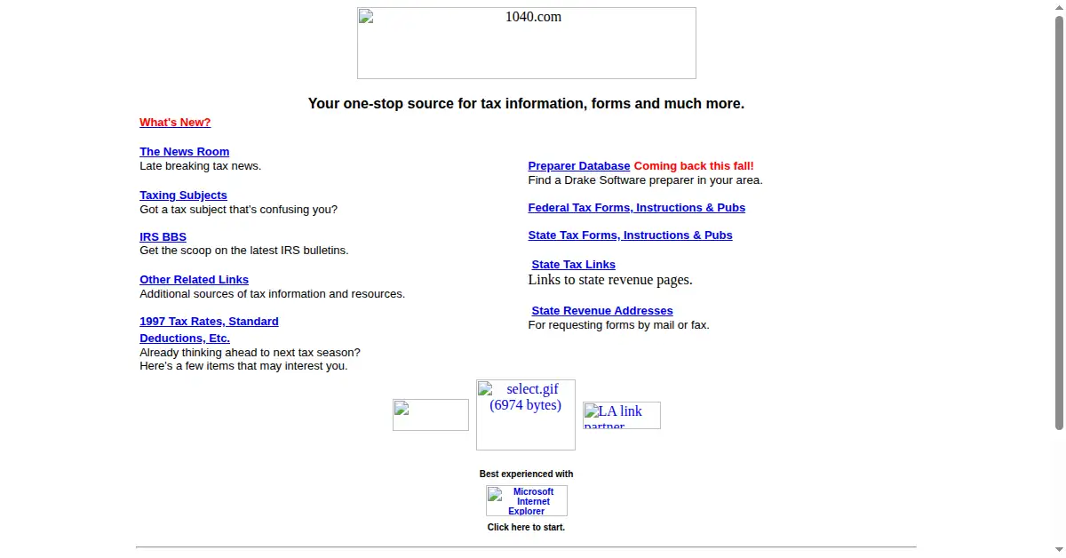Screen dimensions: 1066x558
Task: Open The News Room link
Action: coord(184,152)
